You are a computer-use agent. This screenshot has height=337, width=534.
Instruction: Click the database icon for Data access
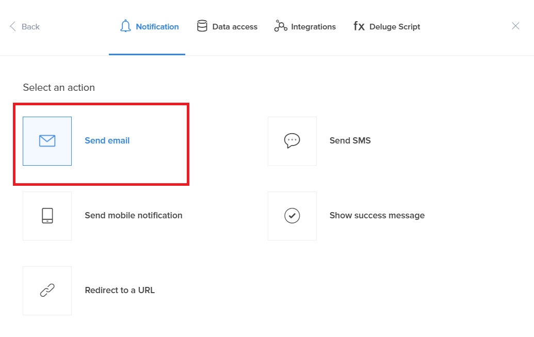point(202,26)
